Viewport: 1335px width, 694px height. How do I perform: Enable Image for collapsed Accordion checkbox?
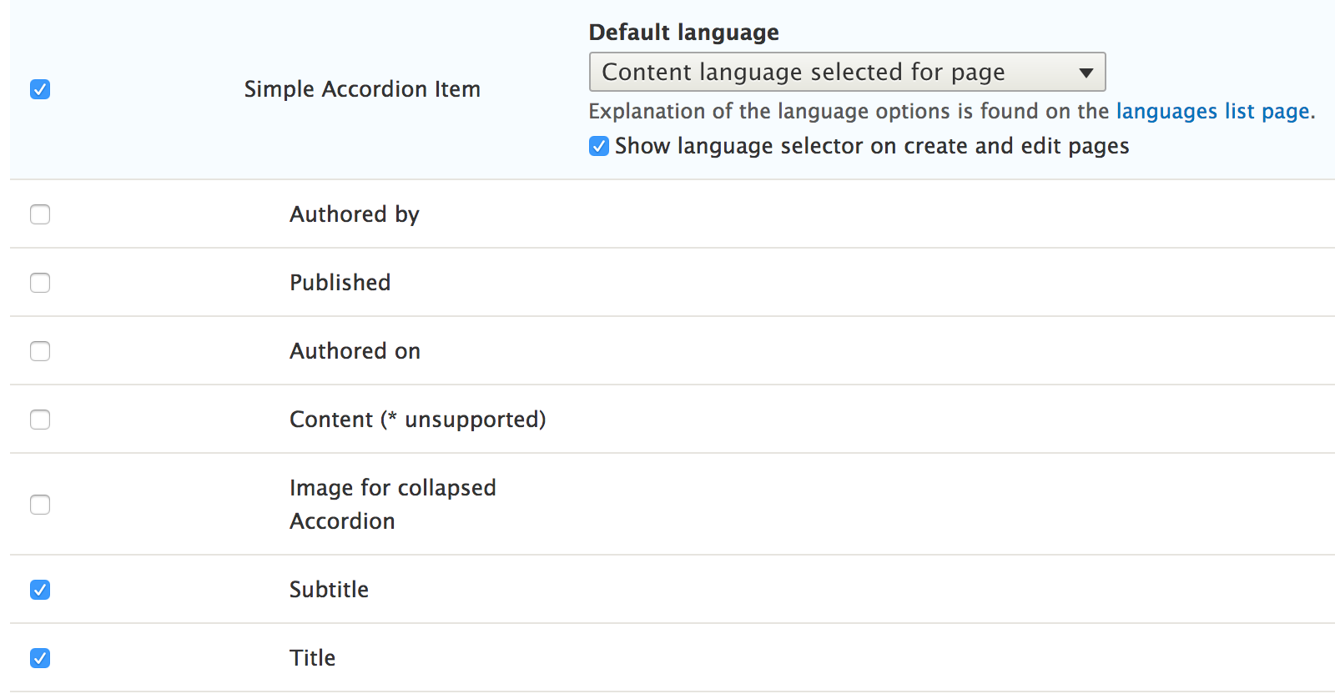[40, 505]
